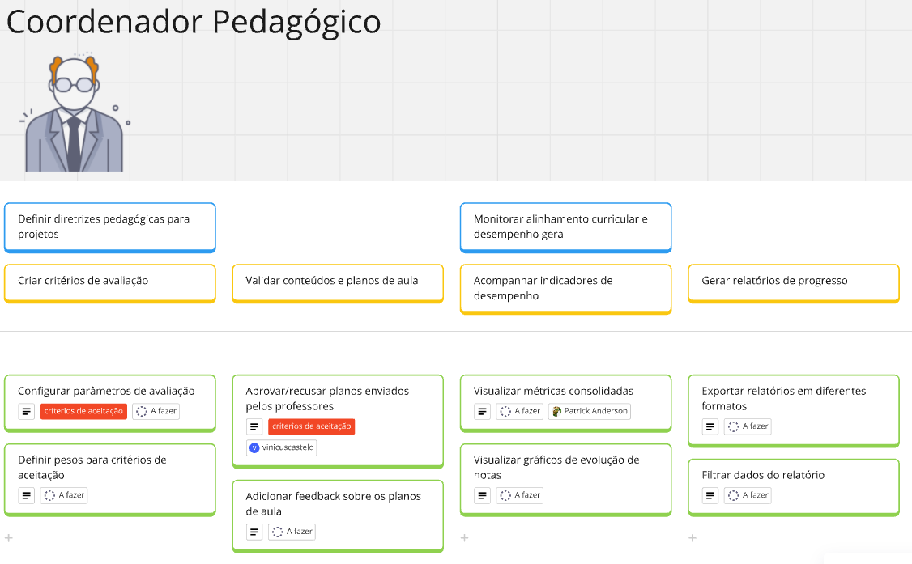Open description icon on Exportar relatórios card
This screenshot has height=564, width=912.
pyautogui.click(x=710, y=426)
